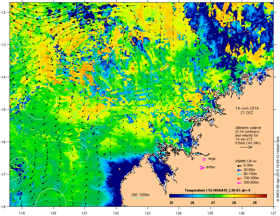The image size is (280, 216).
Task: Click the colorbar tick label 28
Action: [x=234, y=203]
